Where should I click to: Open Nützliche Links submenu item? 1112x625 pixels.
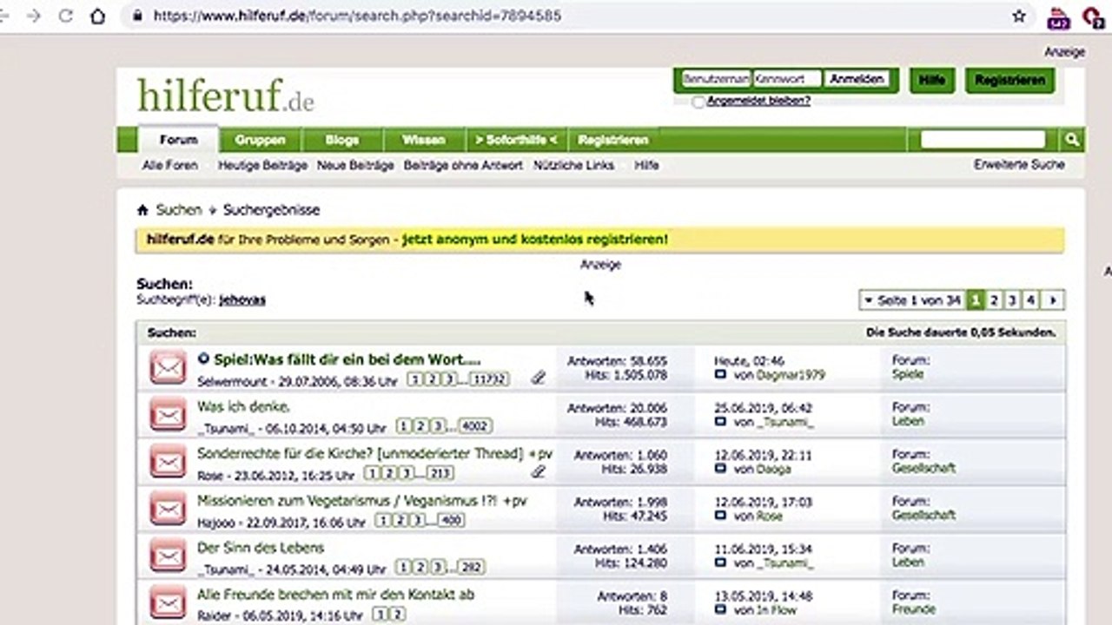click(x=573, y=165)
